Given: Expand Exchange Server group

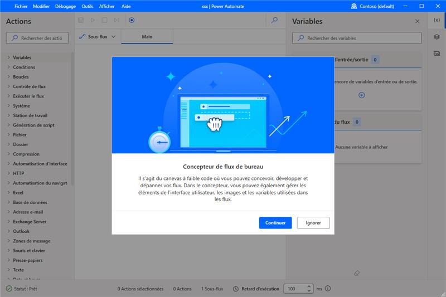Looking at the screenshot, I should click(x=36, y=222).
